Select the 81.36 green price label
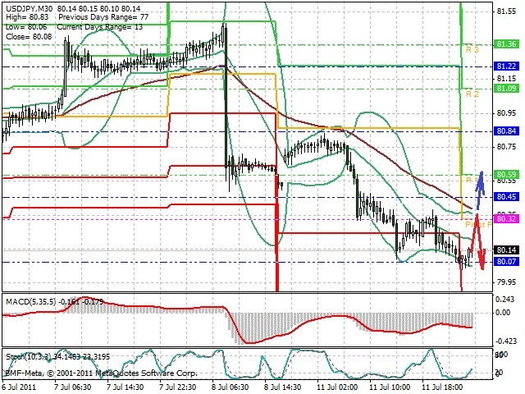The height and width of the screenshot is (394, 525). (506, 44)
